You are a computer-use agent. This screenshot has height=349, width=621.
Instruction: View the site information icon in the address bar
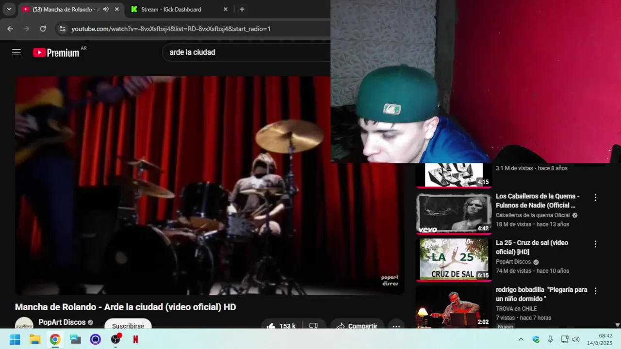pyautogui.click(x=62, y=29)
